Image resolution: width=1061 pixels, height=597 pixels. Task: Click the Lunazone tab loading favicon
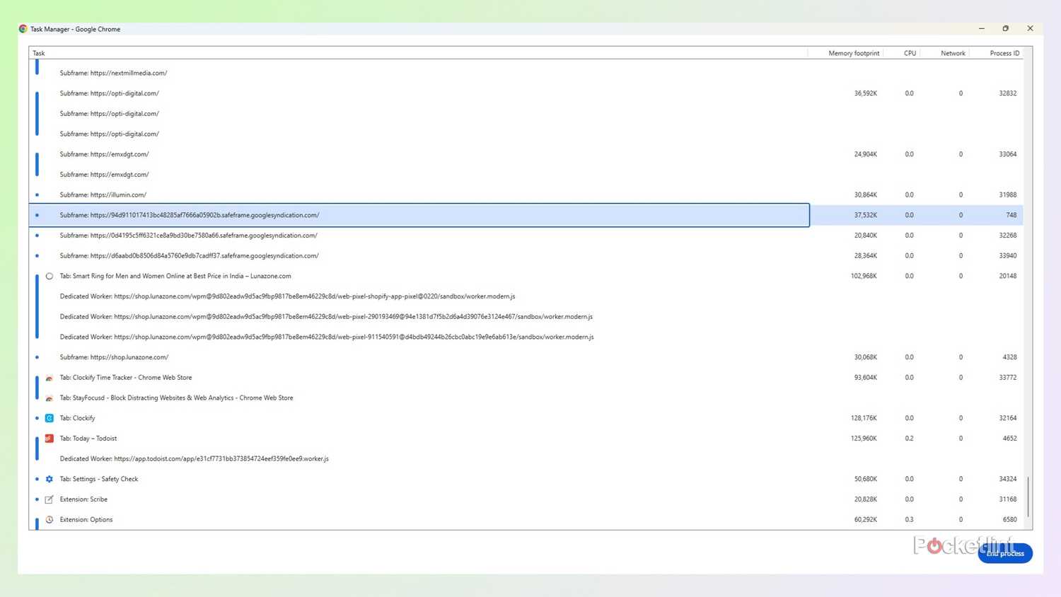[x=50, y=276]
